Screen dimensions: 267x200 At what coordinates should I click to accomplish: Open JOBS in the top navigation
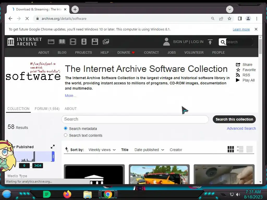tap(172, 53)
